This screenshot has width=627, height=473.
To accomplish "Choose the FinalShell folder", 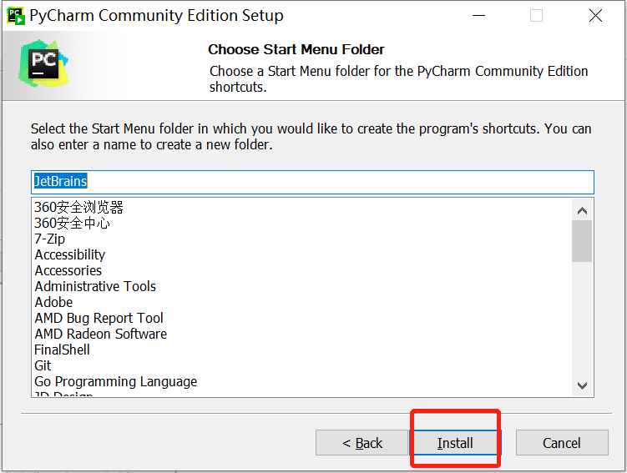I will point(62,350).
